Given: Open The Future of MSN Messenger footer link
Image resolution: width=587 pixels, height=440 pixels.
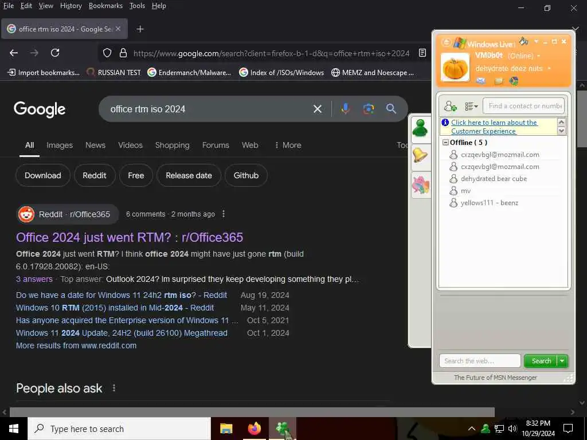Looking at the screenshot, I should (x=495, y=378).
